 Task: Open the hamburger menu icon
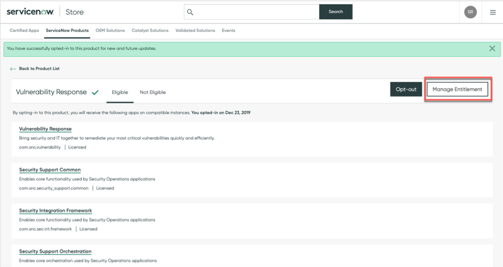point(493,12)
